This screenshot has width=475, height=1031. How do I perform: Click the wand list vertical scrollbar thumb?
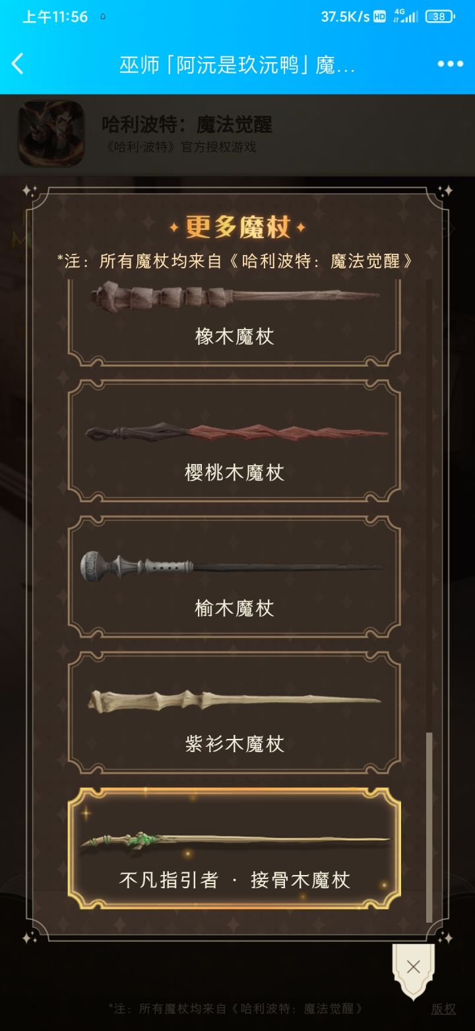tap(429, 827)
